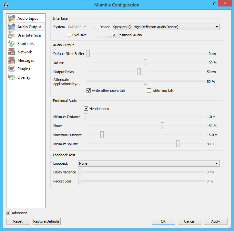Image resolution: width=234 pixels, height=231 pixels.
Task: Click the '15.0 m' maximum distance value
Action: 212,135
